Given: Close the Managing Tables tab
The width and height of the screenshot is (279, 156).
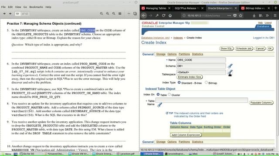Looking at the screenshot, I should pos(169,8).
